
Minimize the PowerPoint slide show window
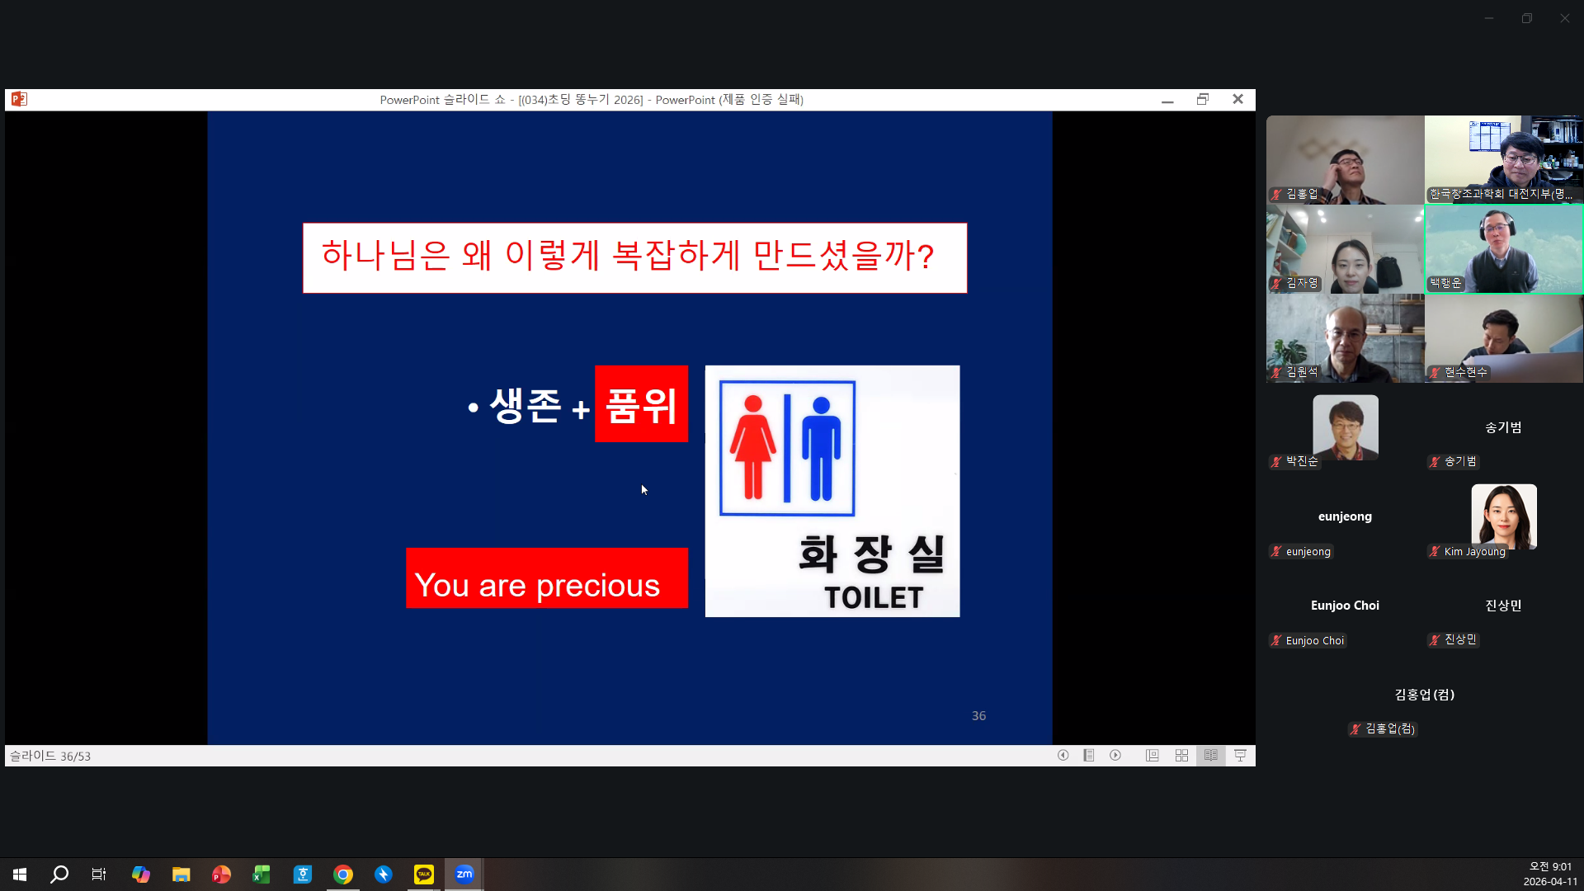pyautogui.click(x=1167, y=100)
